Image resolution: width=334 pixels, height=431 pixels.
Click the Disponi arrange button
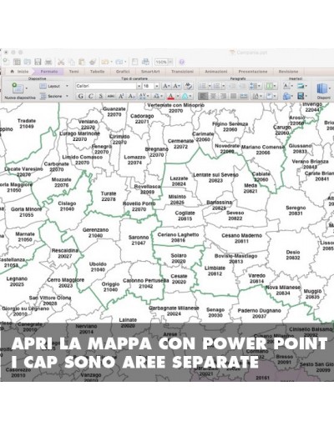coord(323,91)
